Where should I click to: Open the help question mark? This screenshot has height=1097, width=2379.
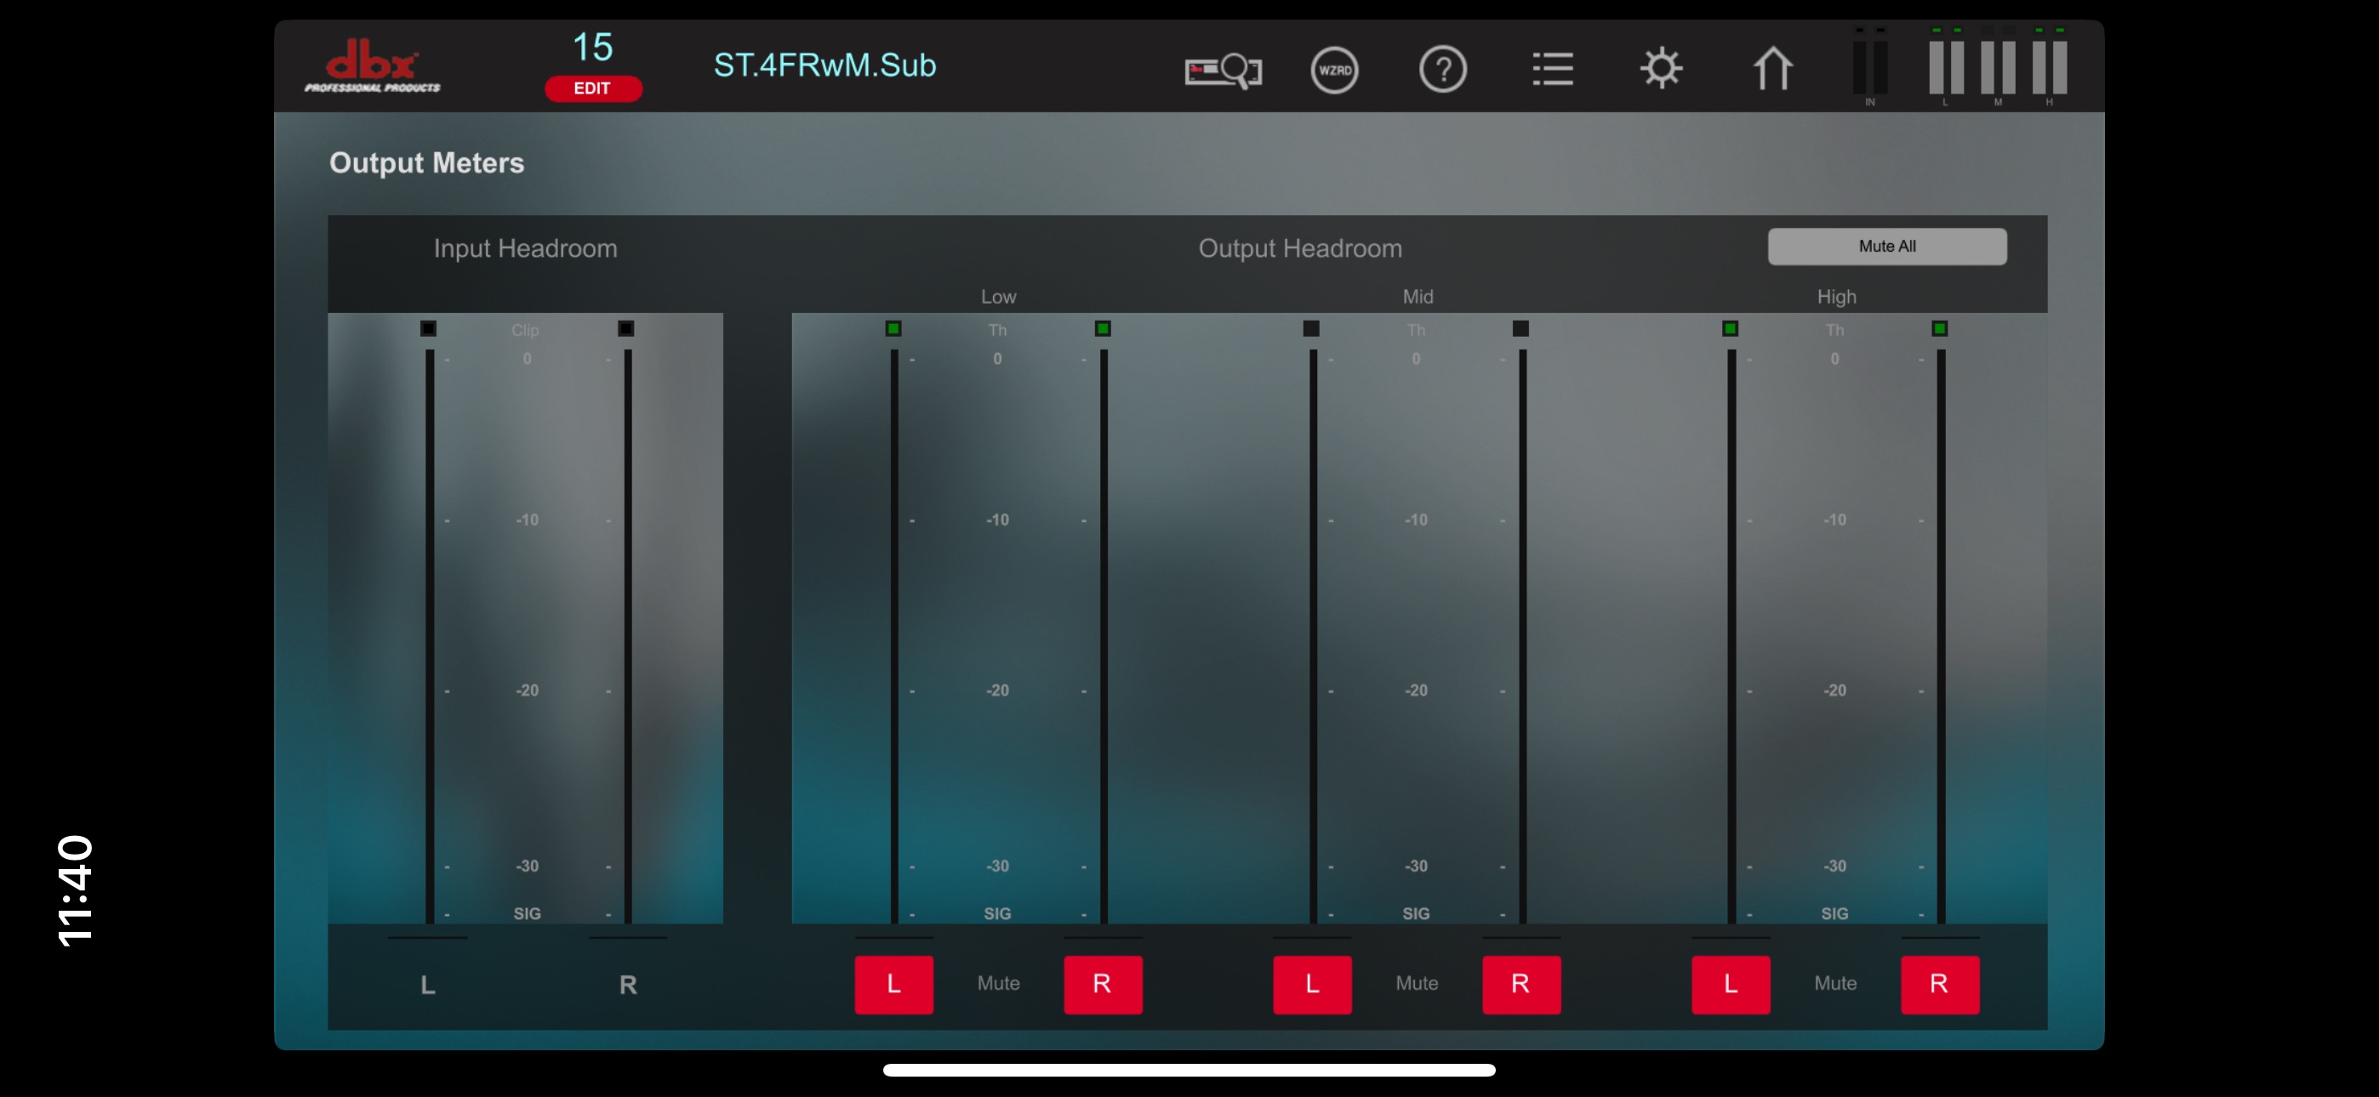tap(1443, 69)
